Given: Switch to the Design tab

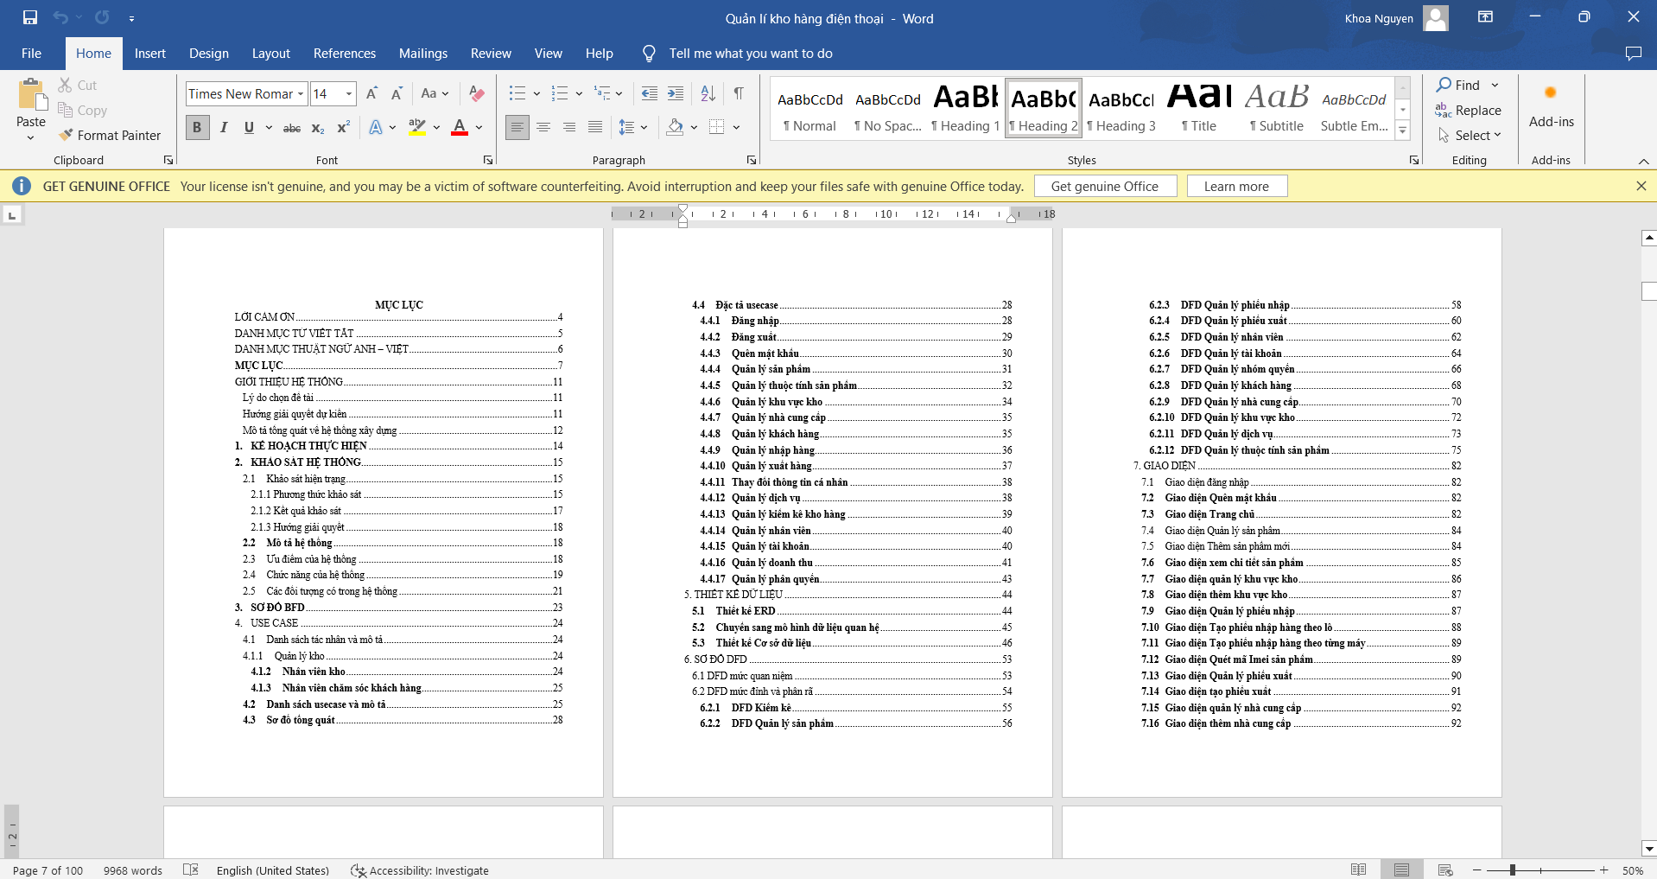Looking at the screenshot, I should click(209, 54).
